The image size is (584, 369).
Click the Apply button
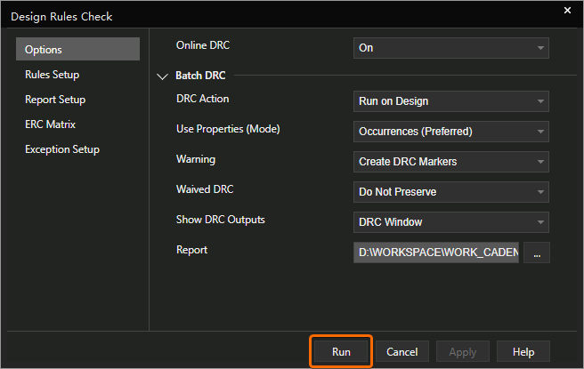(x=462, y=352)
